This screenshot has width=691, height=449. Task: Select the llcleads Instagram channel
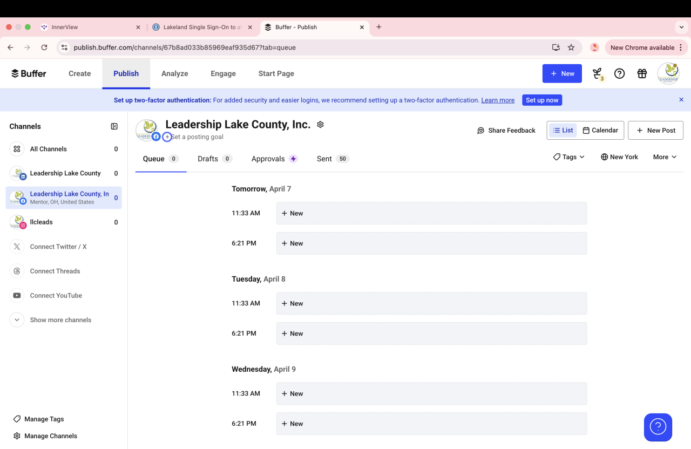coord(64,222)
